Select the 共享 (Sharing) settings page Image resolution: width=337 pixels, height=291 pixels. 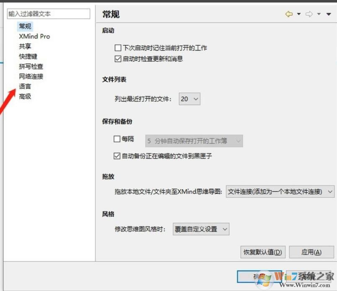[x=25, y=46]
